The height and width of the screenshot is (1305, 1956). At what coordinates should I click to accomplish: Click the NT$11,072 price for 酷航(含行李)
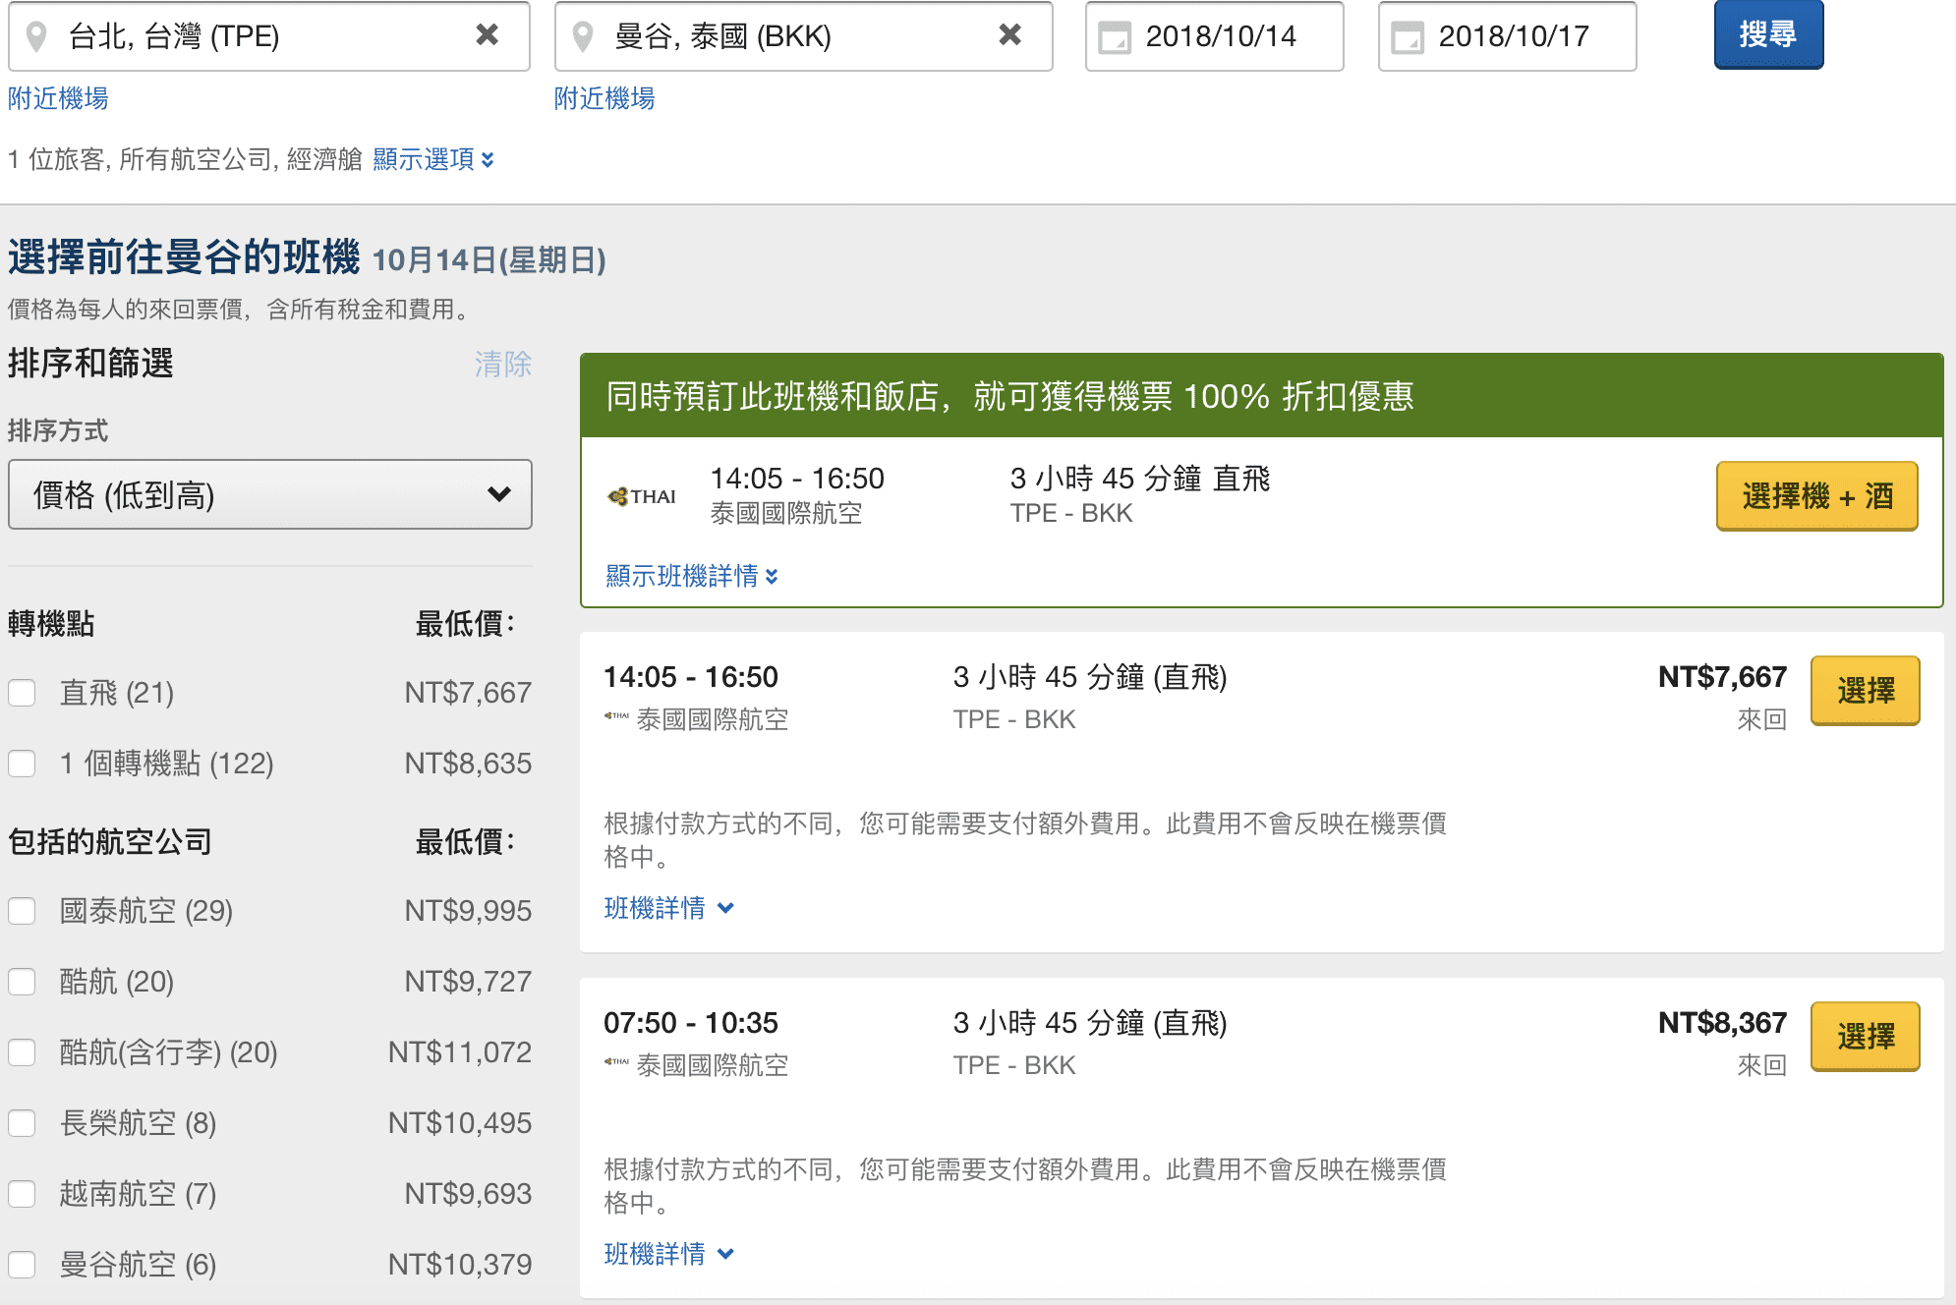460,1052
